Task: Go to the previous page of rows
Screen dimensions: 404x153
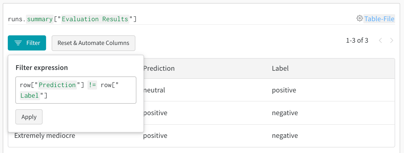Action: click(380, 40)
